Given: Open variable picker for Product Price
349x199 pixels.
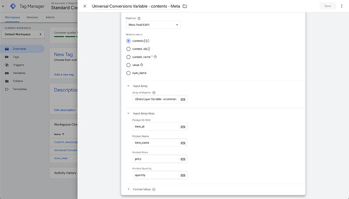Looking at the screenshot, I should pos(183,159).
